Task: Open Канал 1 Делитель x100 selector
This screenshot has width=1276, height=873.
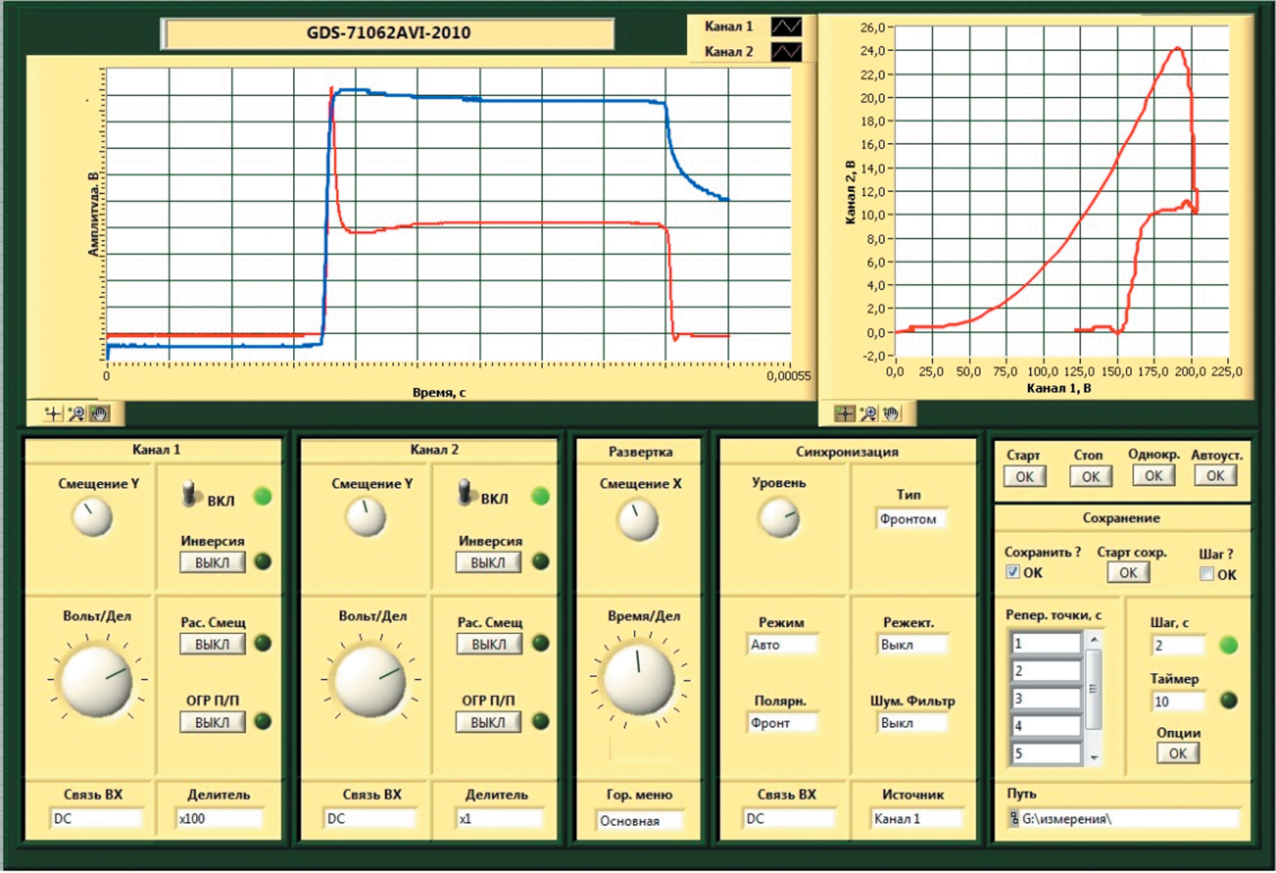Action: coord(218,819)
